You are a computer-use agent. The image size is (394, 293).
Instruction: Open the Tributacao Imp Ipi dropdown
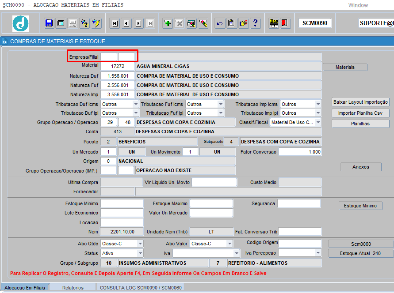coord(318,113)
